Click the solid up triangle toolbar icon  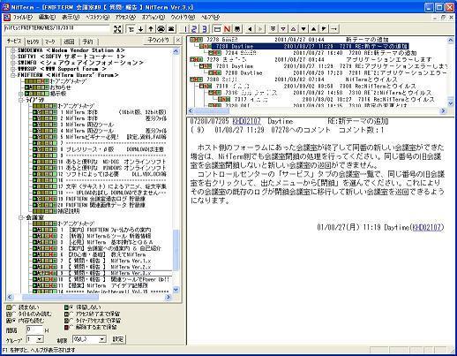[x=313, y=29]
